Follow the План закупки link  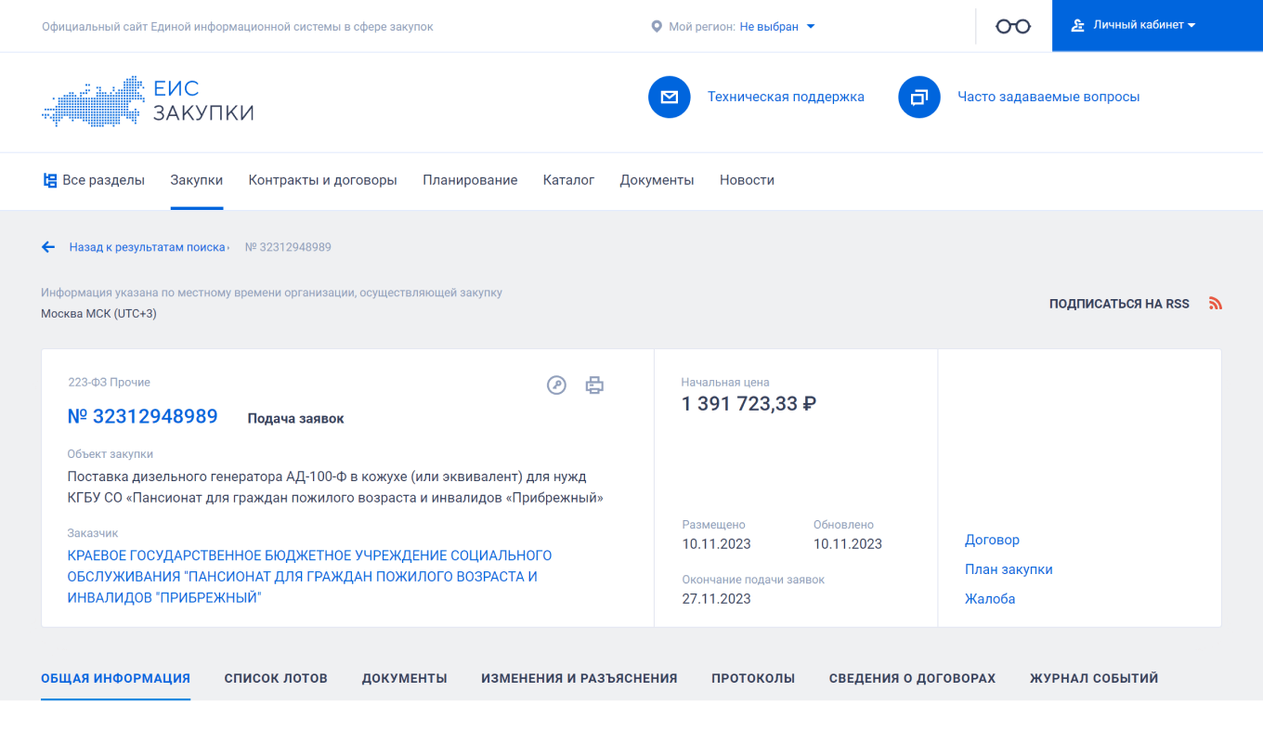(1009, 568)
